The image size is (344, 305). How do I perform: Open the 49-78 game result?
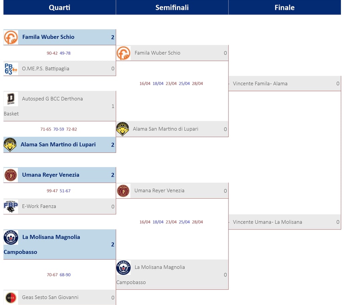(x=65, y=53)
